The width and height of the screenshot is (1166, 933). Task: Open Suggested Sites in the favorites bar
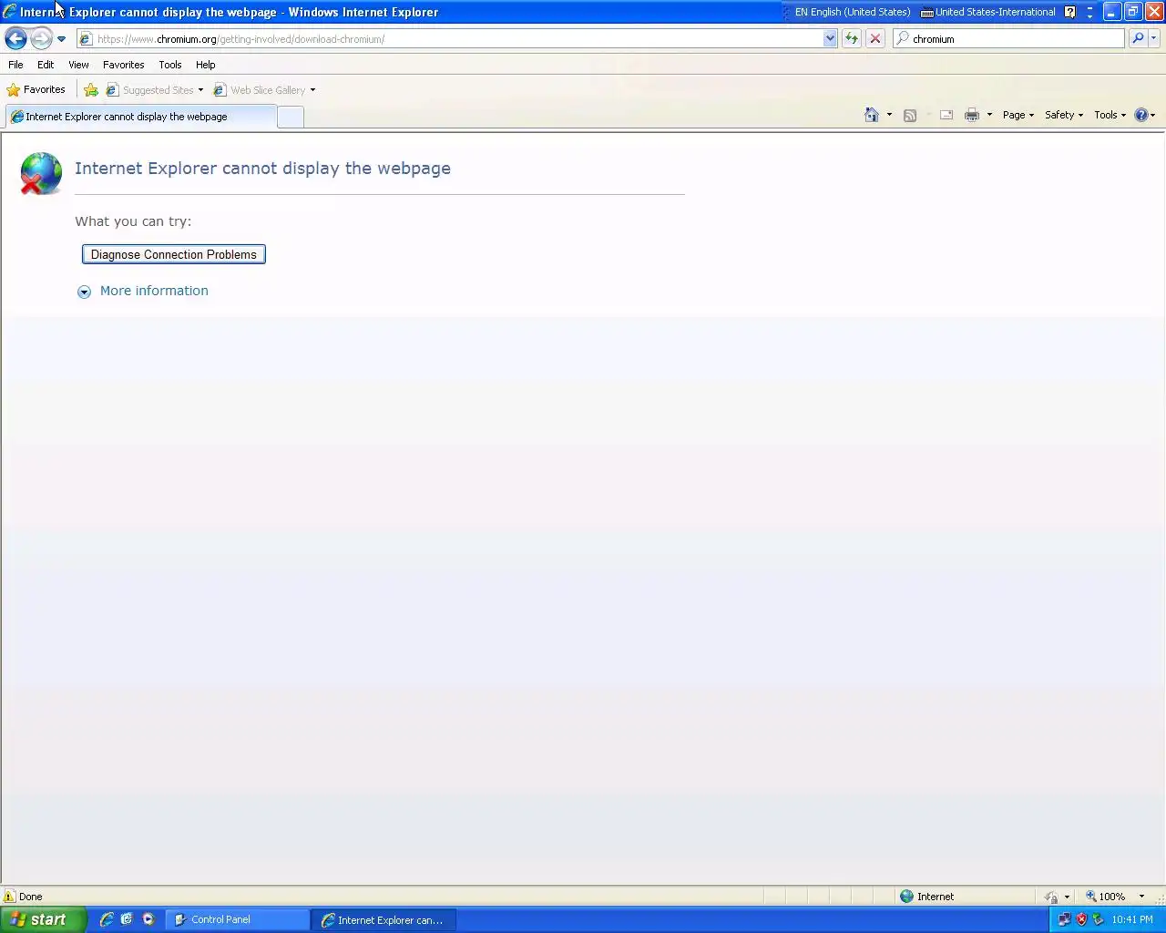pyautogui.click(x=155, y=89)
